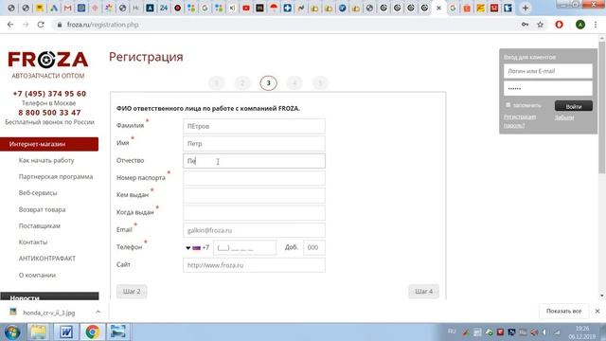Open the 'Интернет-магазин' menu item

(x=49, y=144)
